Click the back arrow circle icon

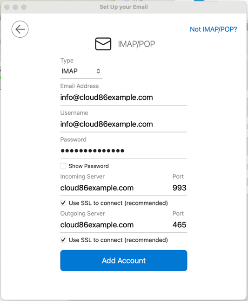(20, 29)
